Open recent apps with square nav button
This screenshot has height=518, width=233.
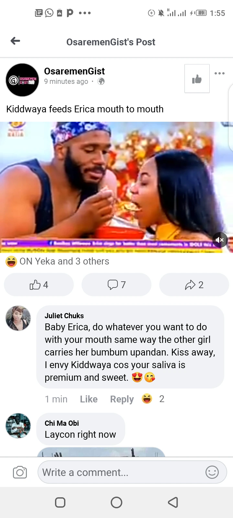pos(60,502)
